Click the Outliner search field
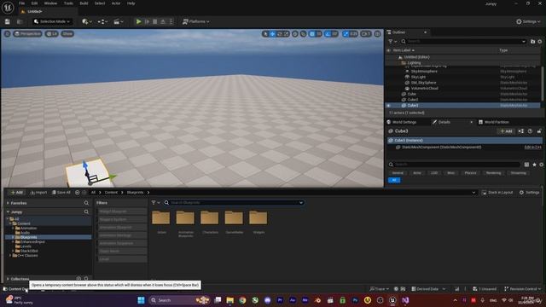The image size is (546, 307). click(463, 42)
